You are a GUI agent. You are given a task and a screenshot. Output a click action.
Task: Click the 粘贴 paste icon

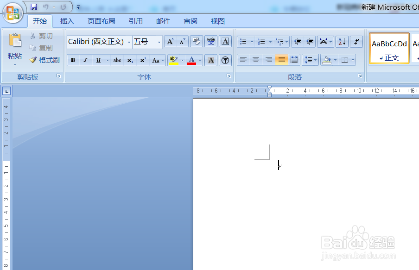(15, 41)
